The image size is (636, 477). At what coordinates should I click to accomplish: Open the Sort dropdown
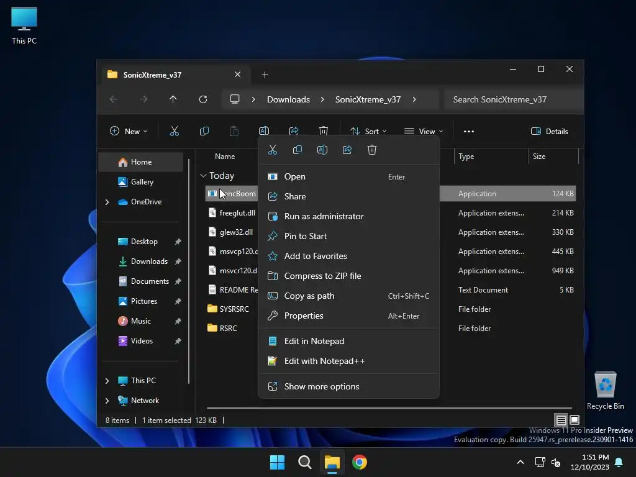(368, 132)
